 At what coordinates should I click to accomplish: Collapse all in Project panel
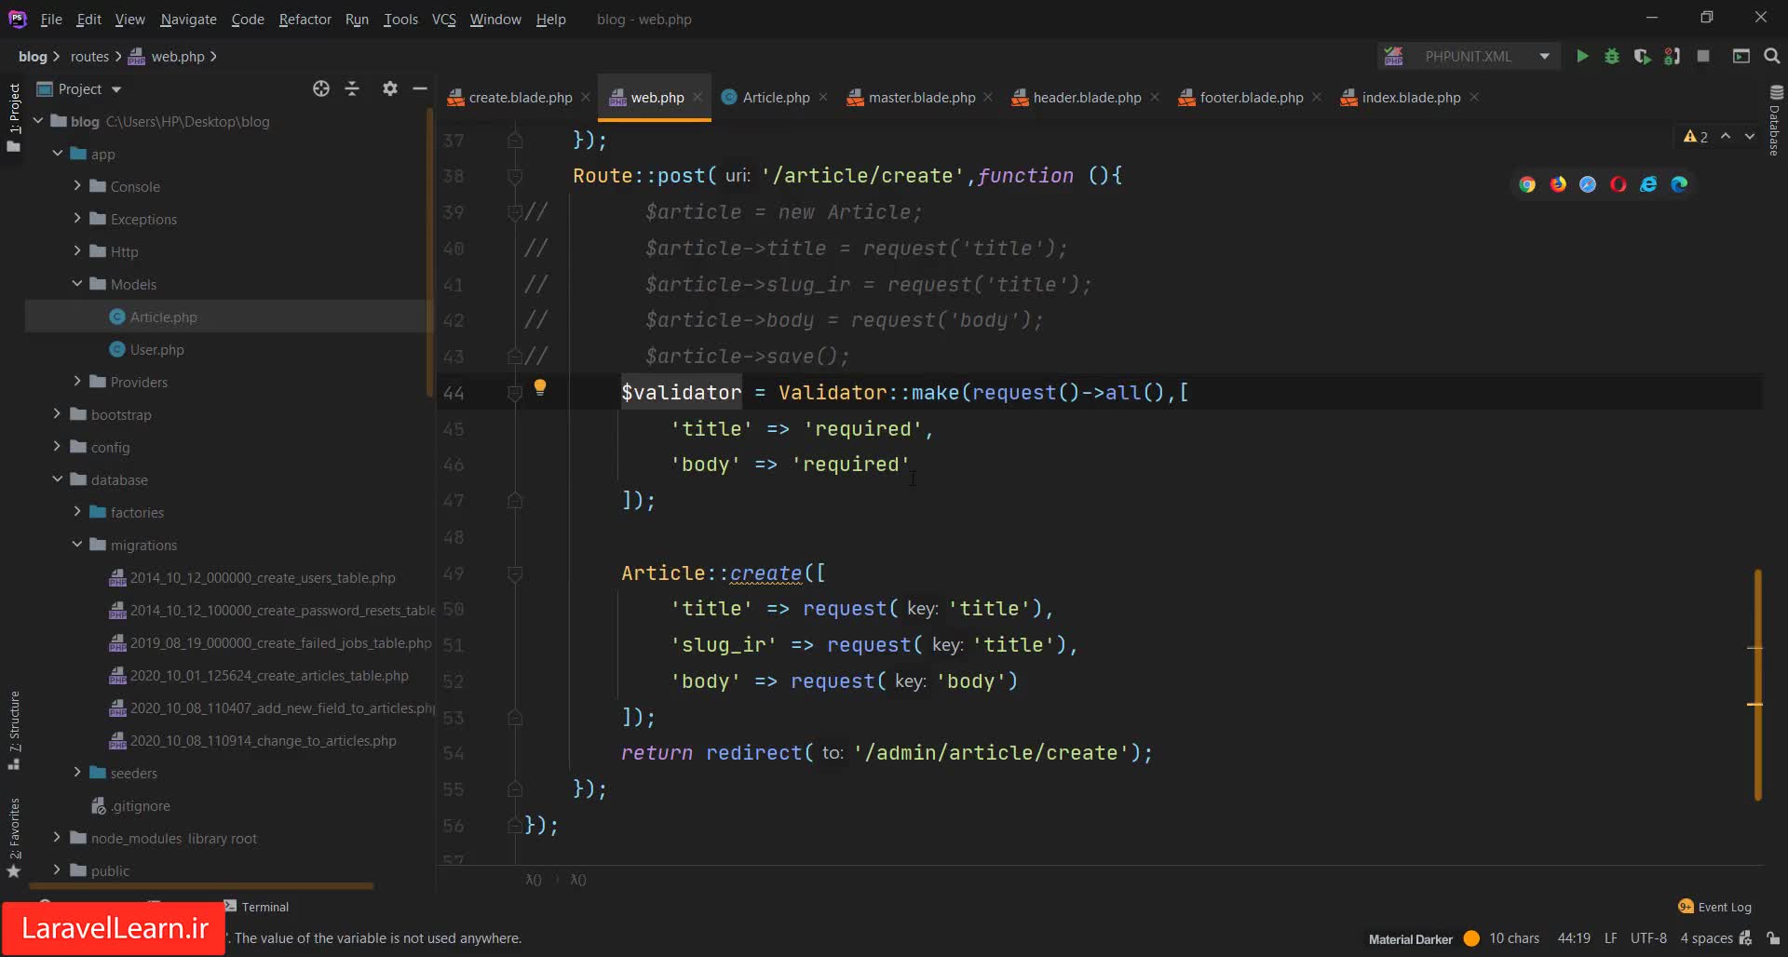[352, 89]
